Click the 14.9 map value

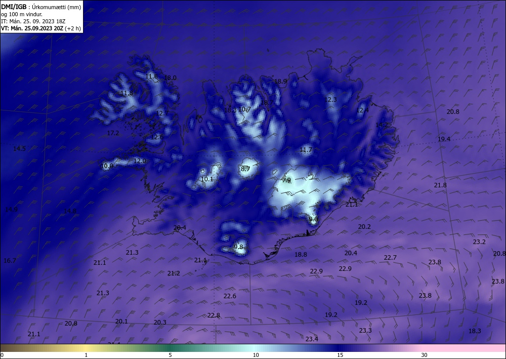(11, 210)
